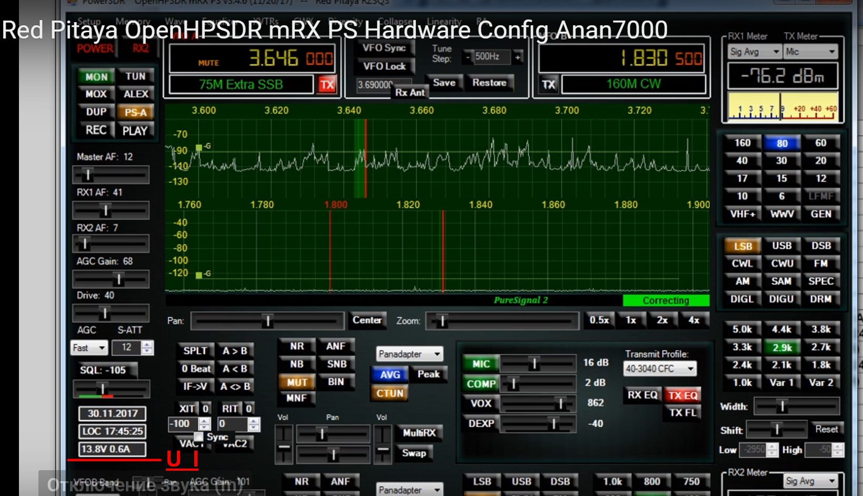Click VFO Sync button
Screen dimensions: 863x496
[384, 48]
